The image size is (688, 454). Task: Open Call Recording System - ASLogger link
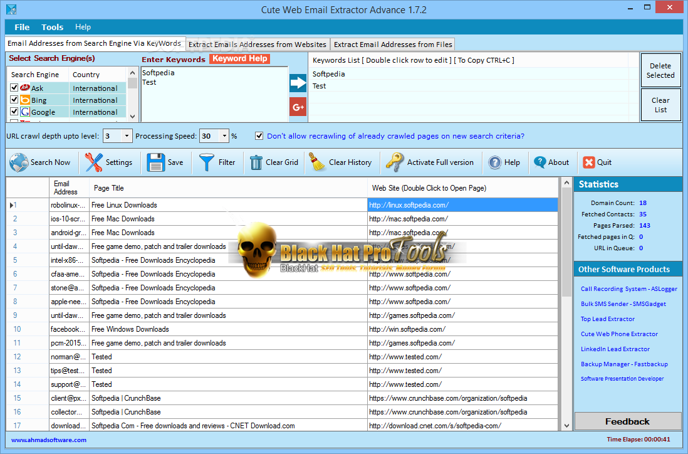(628, 289)
